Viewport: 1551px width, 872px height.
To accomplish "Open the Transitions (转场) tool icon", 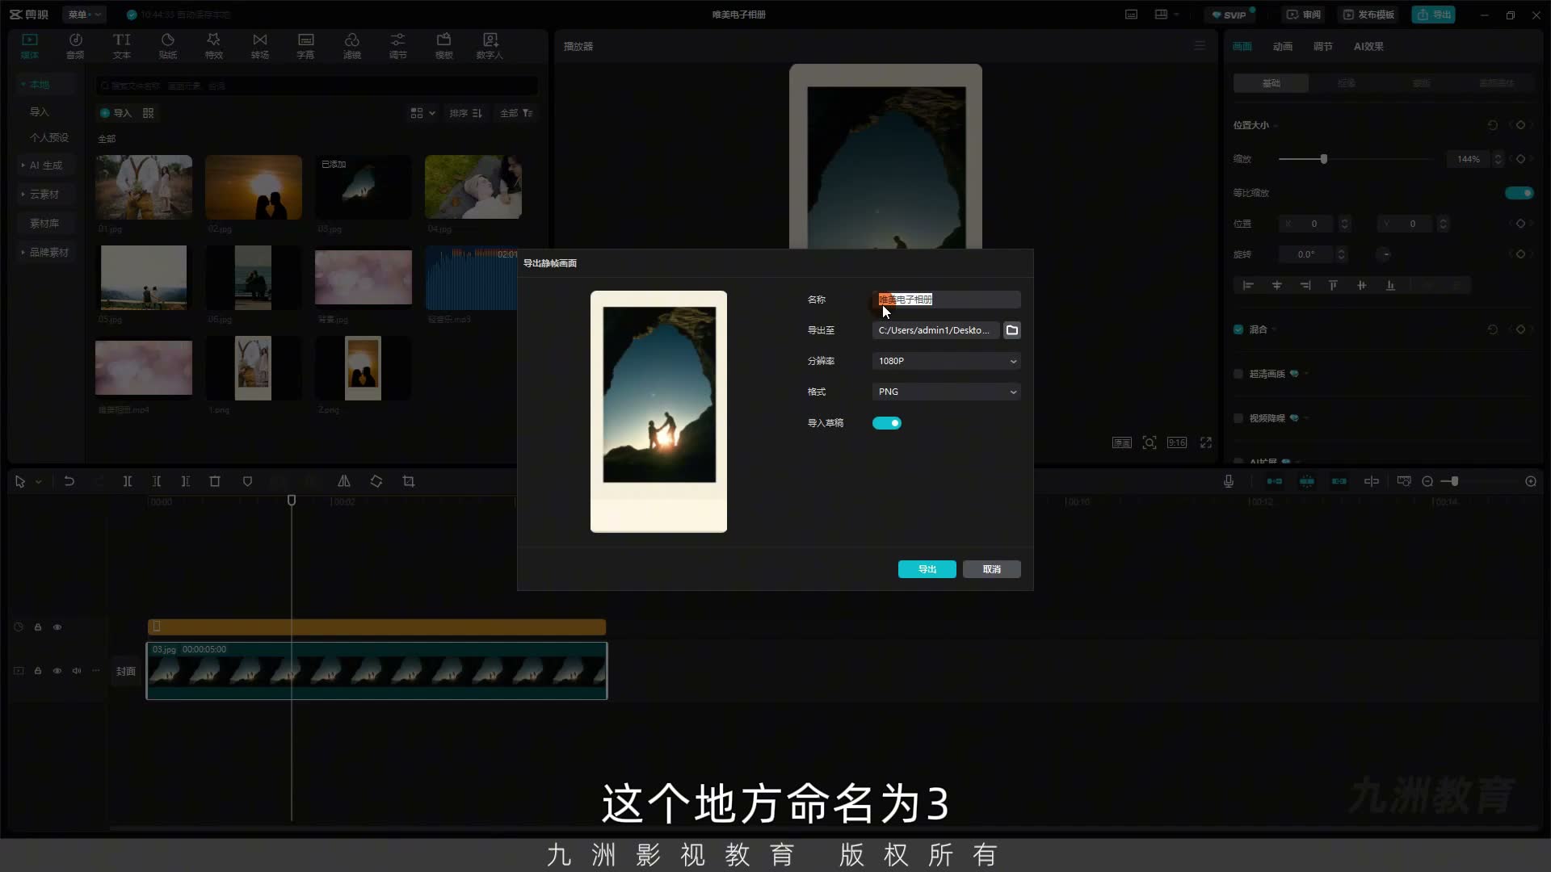I will [259, 46].
